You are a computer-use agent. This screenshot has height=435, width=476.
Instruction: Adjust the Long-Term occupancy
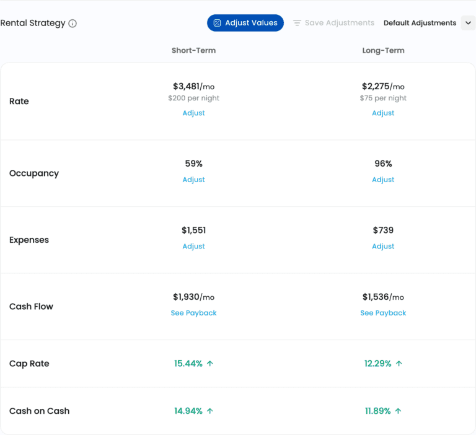[383, 180]
